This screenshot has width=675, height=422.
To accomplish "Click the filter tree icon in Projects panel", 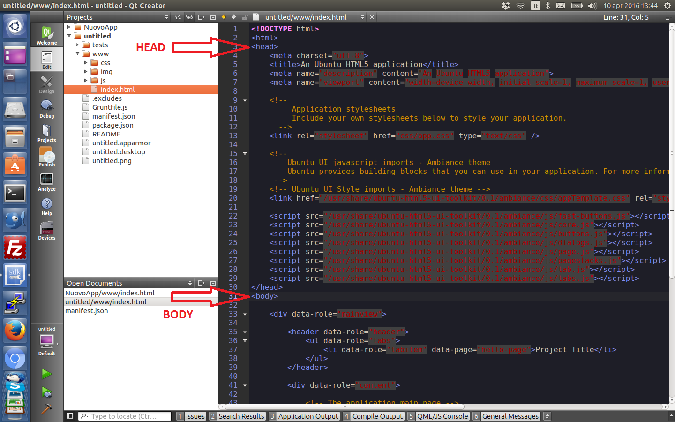I will click(x=178, y=17).
